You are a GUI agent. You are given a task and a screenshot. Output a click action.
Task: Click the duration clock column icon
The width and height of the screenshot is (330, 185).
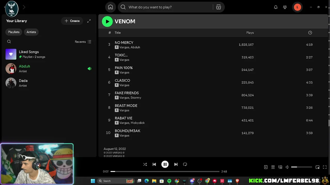[x=310, y=33]
